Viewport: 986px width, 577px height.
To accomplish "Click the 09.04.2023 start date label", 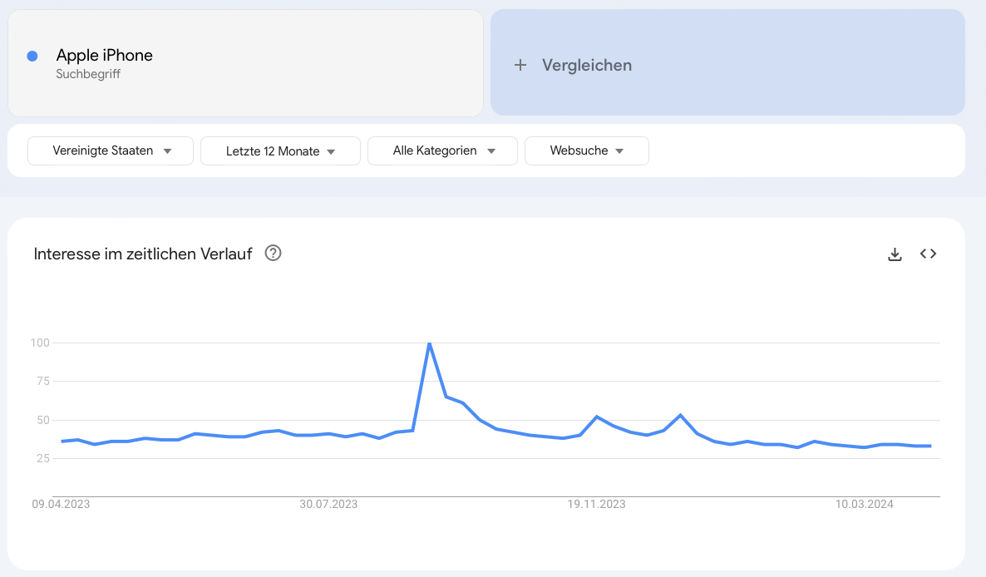I will point(61,504).
